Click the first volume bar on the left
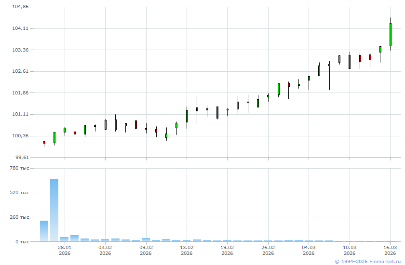Image resolution: width=405 pixels, height=265 pixels. tap(44, 231)
